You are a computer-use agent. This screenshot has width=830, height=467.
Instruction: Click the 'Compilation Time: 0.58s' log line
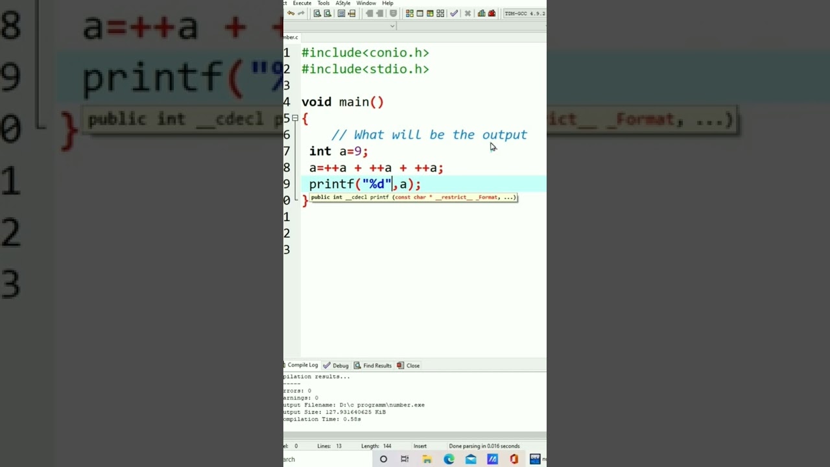[x=322, y=419]
